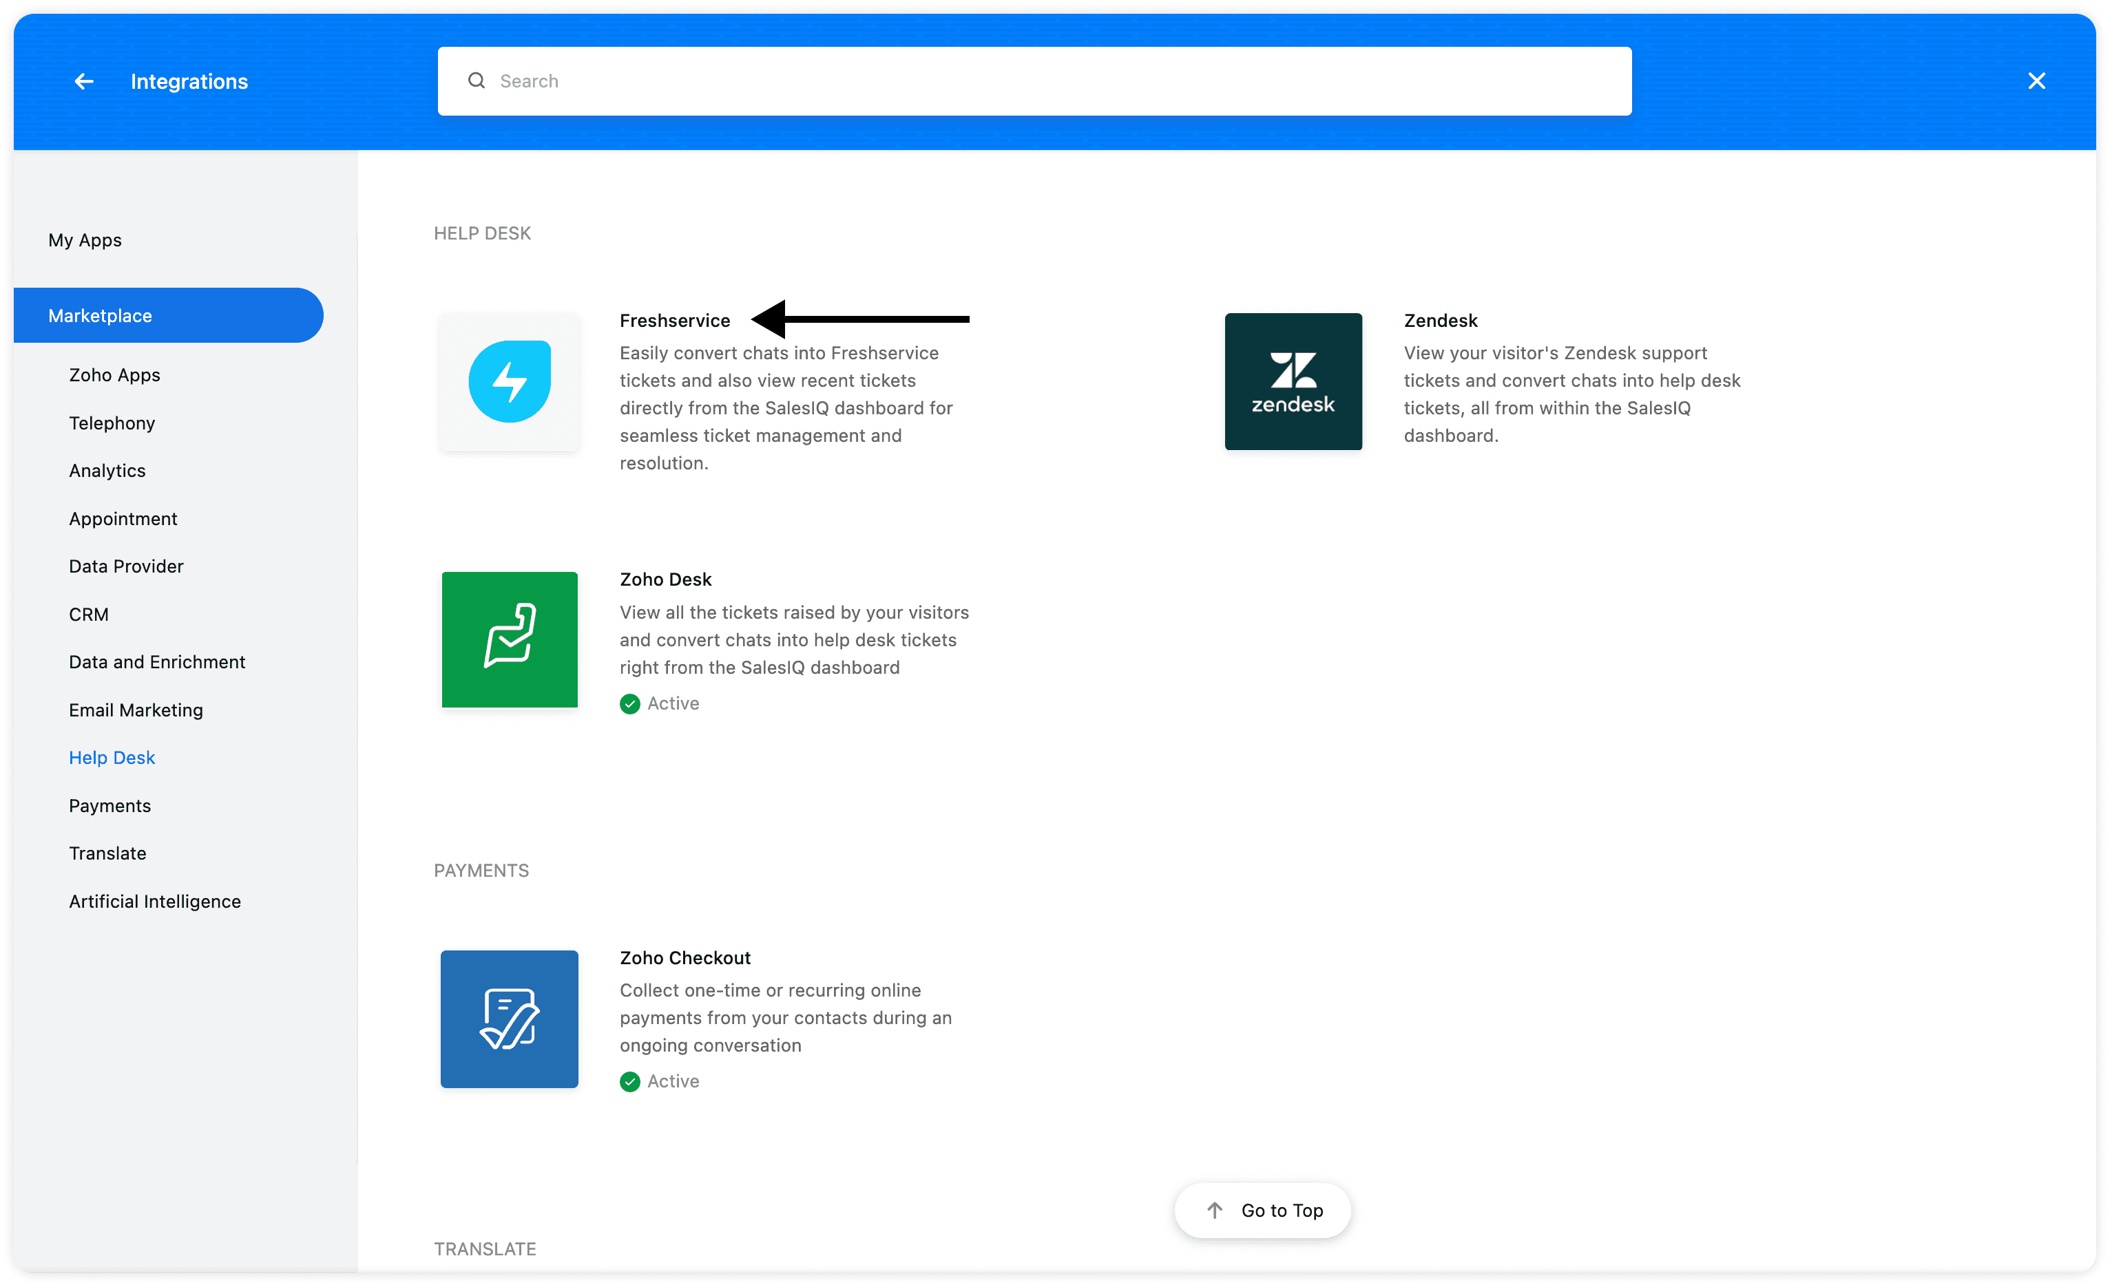Open the Zendesk logo tile
This screenshot has height=1287, width=2110.
tap(1292, 382)
